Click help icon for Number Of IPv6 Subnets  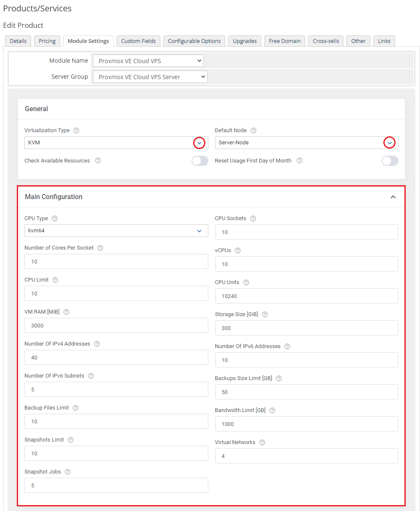[91, 376]
